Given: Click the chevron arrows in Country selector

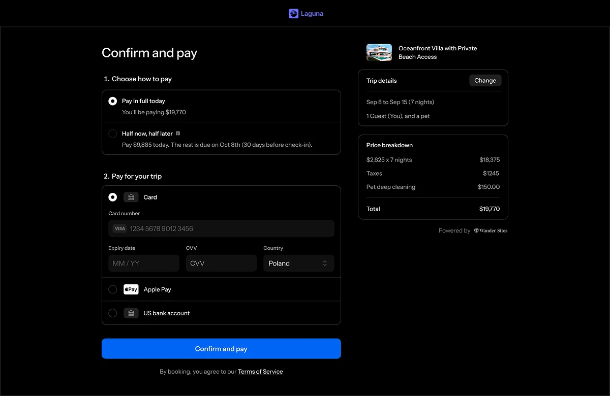Looking at the screenshot, I should (x=325, y=263).
